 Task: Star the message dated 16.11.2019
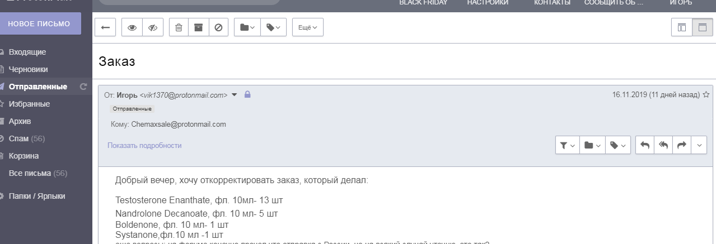[706, 95]
